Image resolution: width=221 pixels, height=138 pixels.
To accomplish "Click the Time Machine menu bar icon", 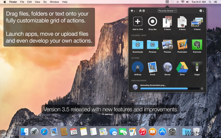I will pyautogui.click(x=172, y=2).
